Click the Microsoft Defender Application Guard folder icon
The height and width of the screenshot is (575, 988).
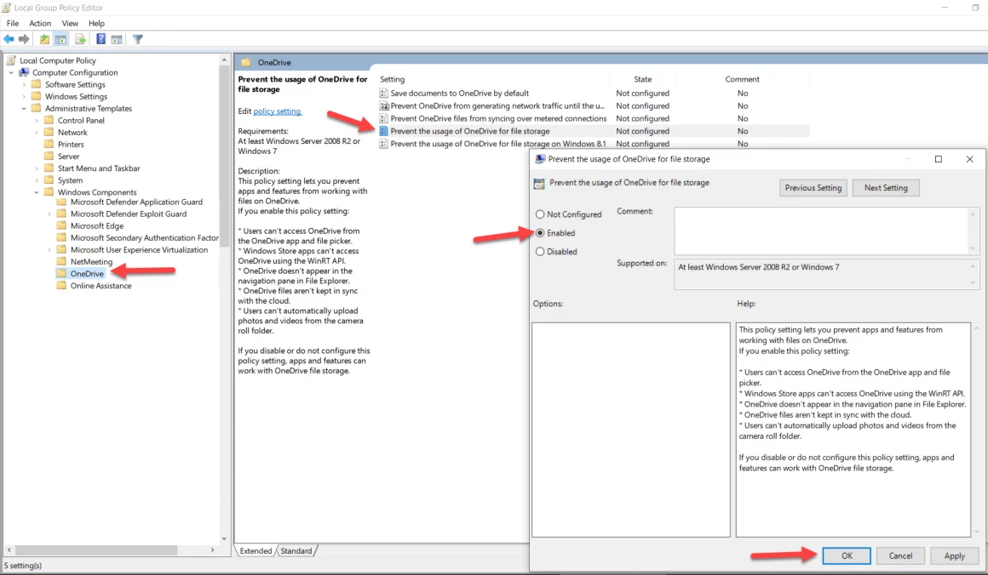click(x=61, y=202)
